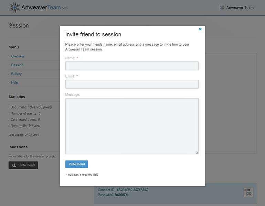Open Overview from the Menu
Screen dimensions: 265x206
[18, 56]
